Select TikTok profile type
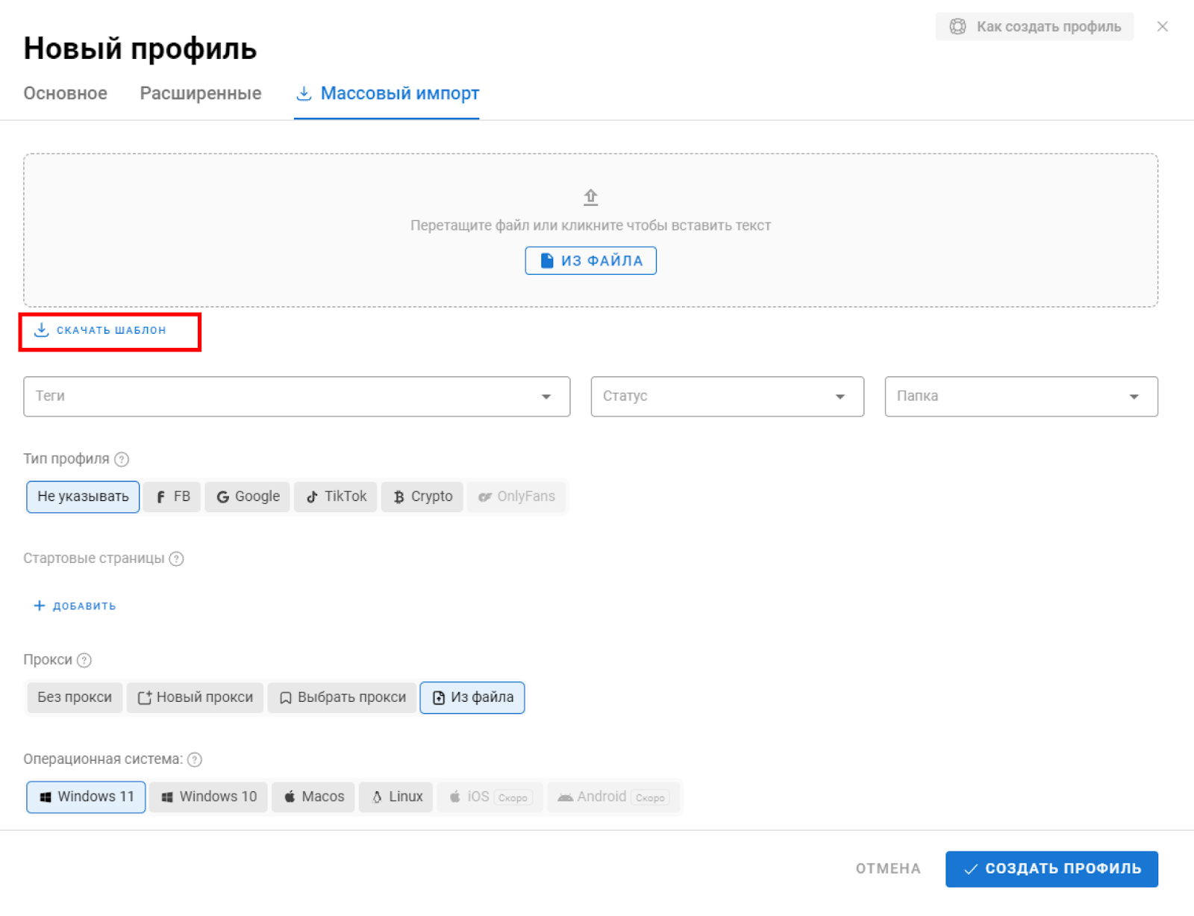 point(336,496)
